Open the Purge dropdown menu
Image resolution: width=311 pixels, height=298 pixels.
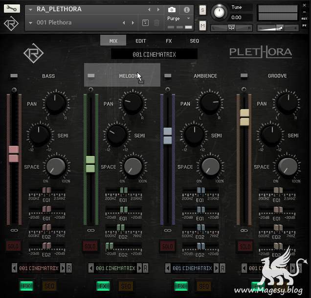point(178,19)
